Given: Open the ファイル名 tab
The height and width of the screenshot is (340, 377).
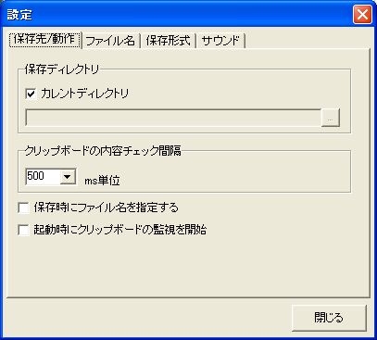Looking at the screenshot, I should (x=110, y=41).
